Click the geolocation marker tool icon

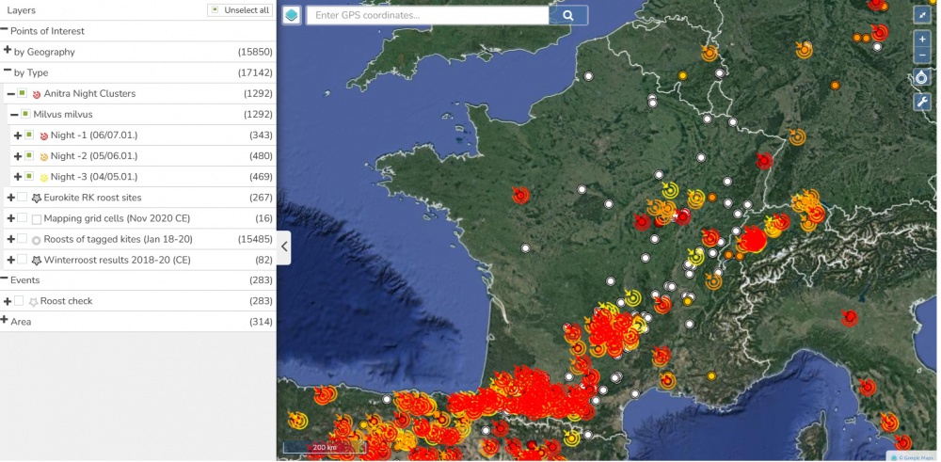[x=922, y=78]
